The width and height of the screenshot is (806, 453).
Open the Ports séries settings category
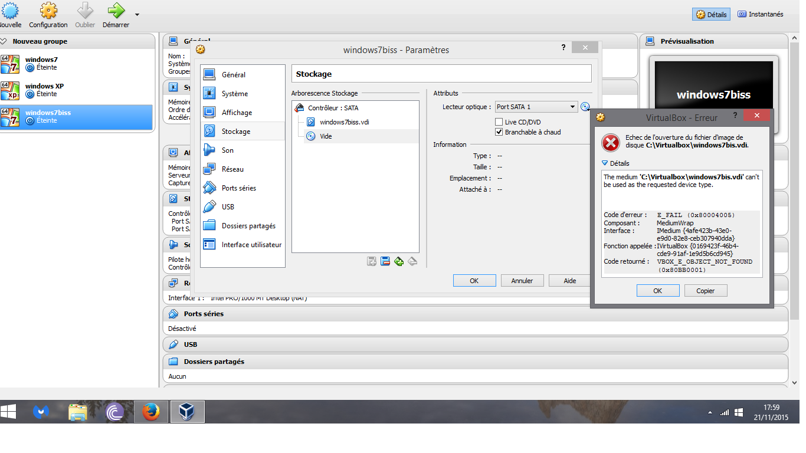pos(243,188)
